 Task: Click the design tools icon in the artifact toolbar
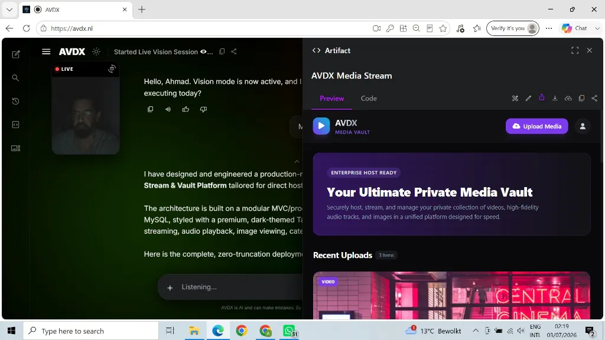[515, 99]
